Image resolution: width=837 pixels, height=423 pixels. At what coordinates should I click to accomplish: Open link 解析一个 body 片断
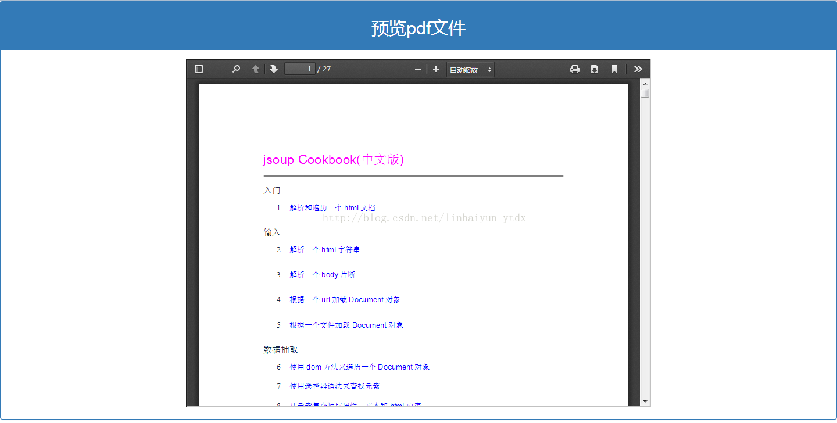tap(323, 275)
